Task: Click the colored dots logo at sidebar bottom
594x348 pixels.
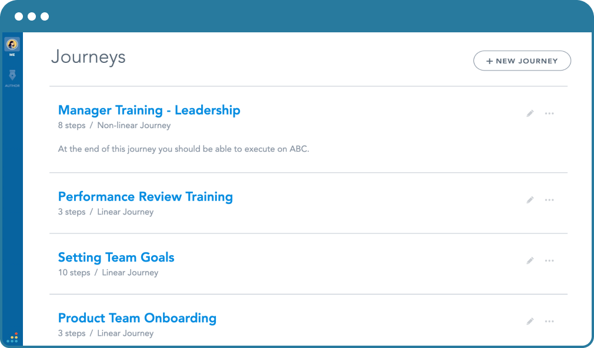Action: point(12,337)
